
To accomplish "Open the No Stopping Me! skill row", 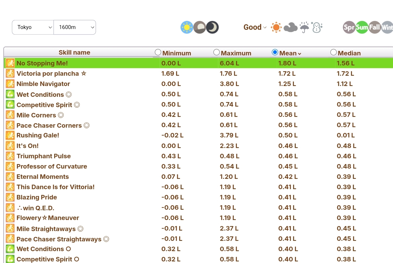I will 199,63.
